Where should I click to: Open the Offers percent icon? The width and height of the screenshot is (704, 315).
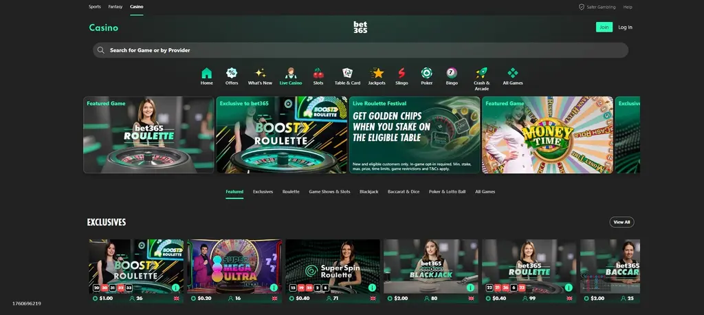232,73
